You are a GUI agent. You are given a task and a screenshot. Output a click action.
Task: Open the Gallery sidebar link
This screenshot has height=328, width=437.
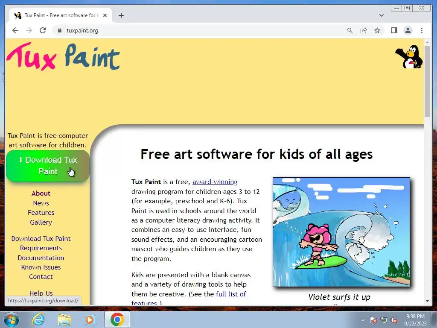click(x=41, y=222)
